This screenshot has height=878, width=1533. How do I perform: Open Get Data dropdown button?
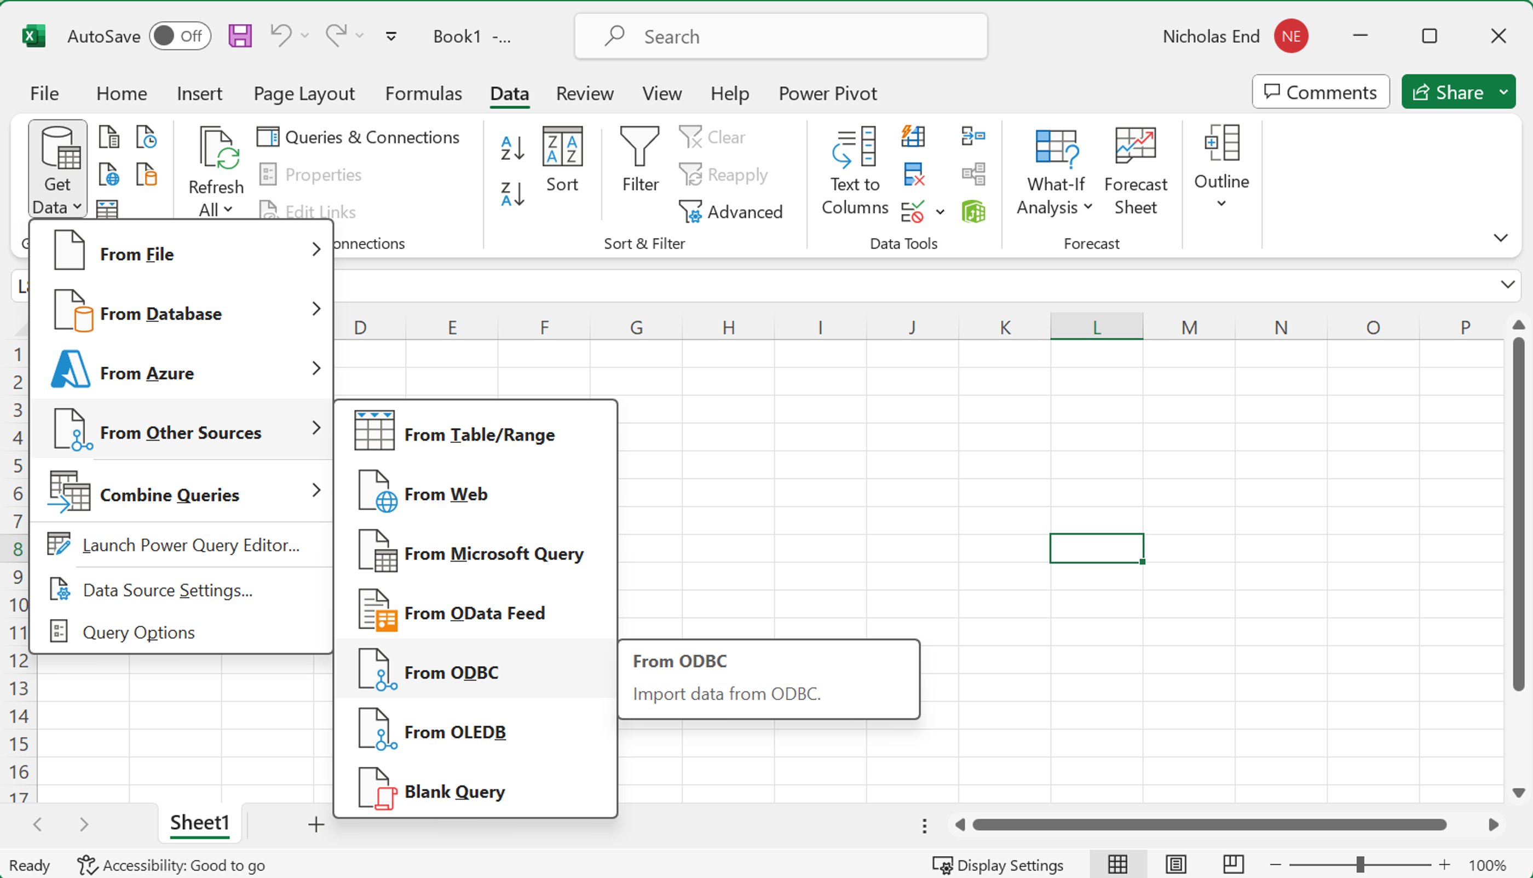[57, 169]
